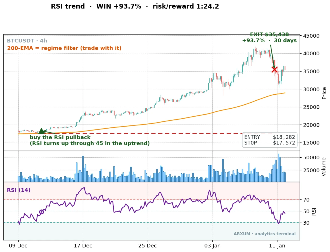This screenshot has width=330, height=252.
Task: Click the chart title 'RSI trend · WIN +93.7%'
Action: (x=96, y=6)
